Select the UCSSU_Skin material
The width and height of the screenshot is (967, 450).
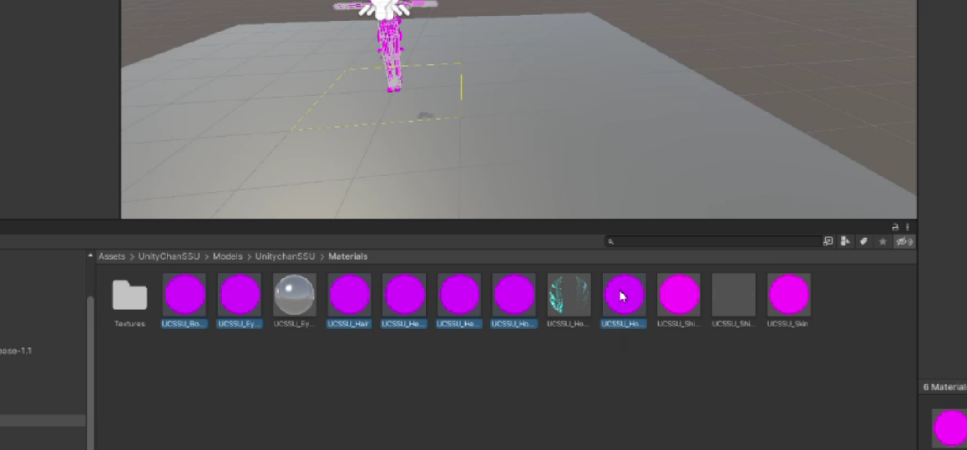tap(789, 295)
